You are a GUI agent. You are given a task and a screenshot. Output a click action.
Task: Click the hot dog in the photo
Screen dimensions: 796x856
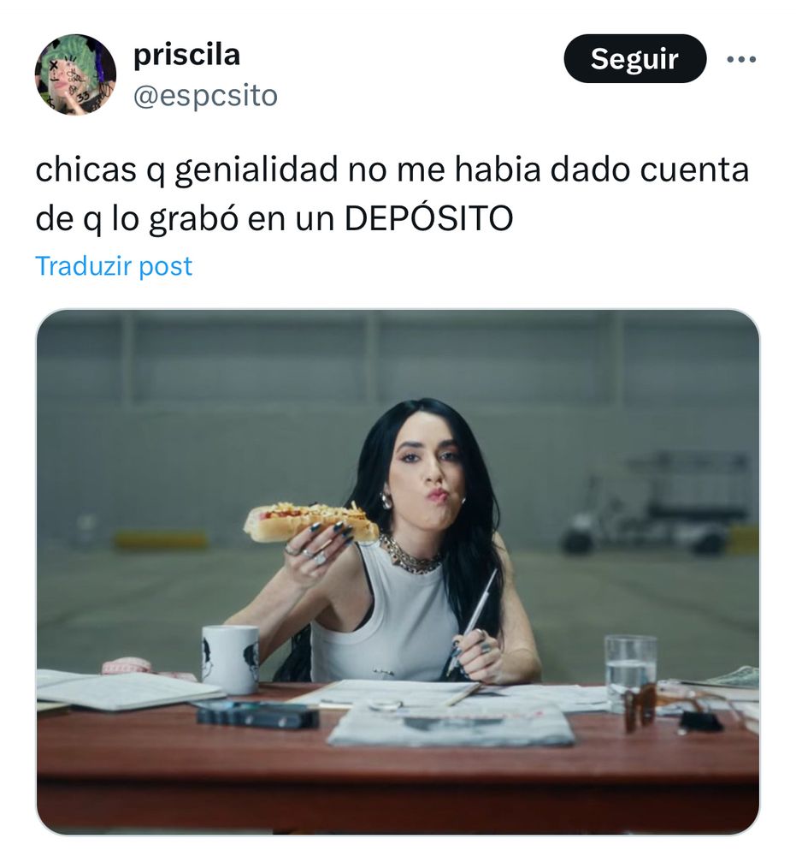click(x=311, y=523)
